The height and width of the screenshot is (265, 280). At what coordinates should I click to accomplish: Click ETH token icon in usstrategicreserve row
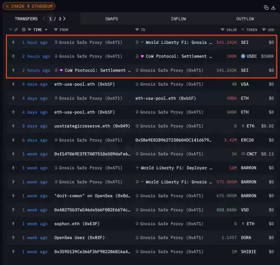243,126
